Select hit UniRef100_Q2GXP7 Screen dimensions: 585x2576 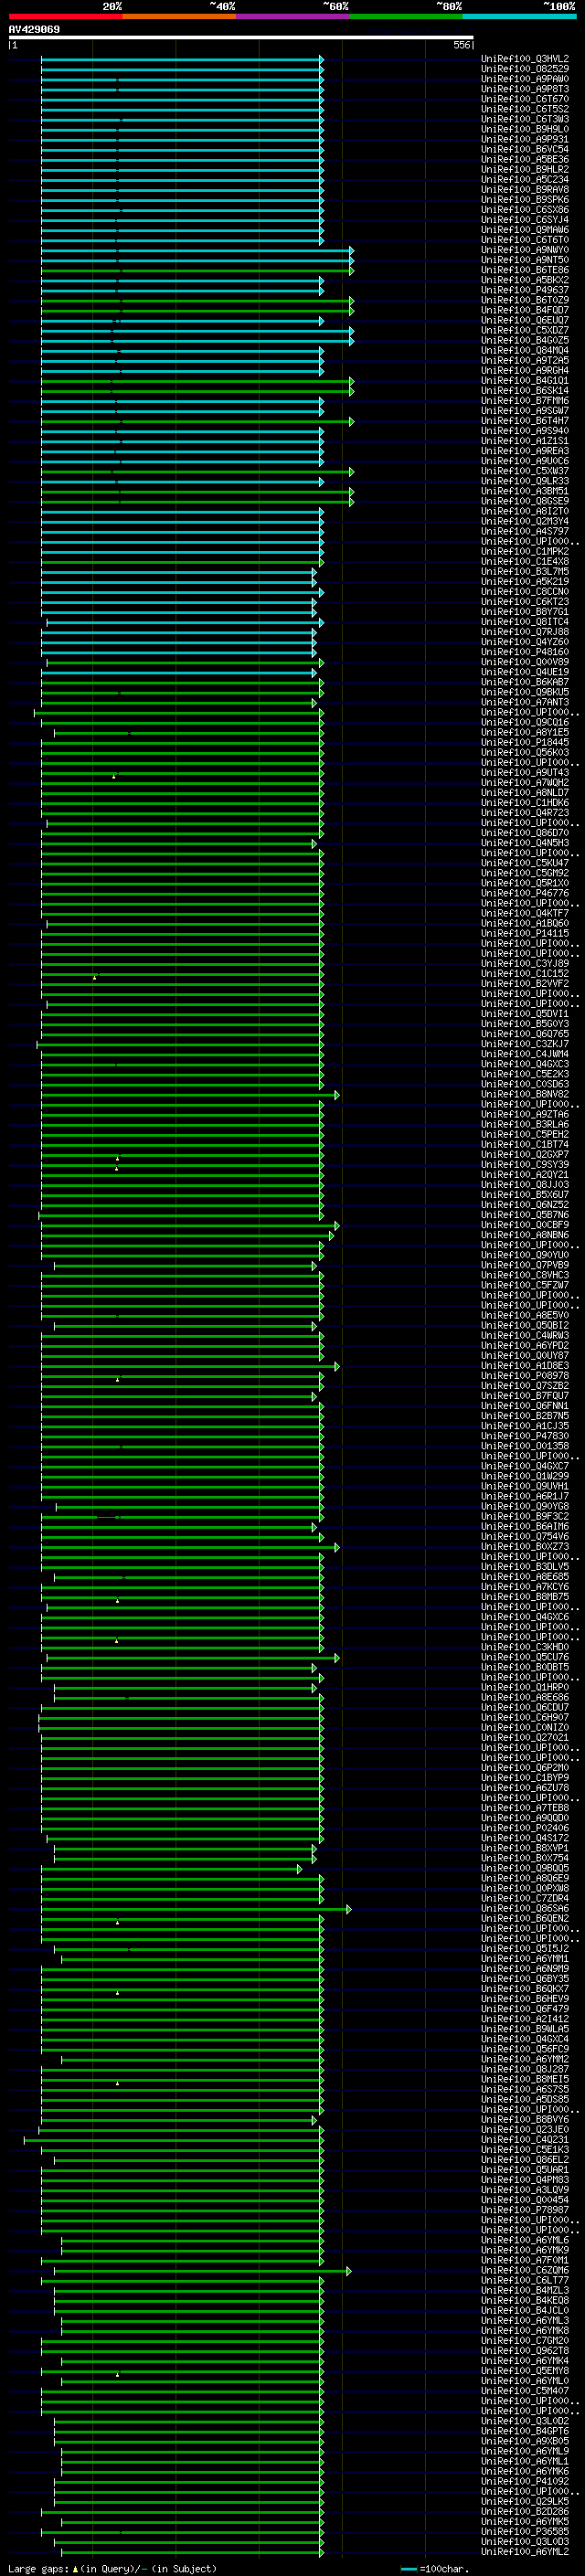(x=525, y=1154)
